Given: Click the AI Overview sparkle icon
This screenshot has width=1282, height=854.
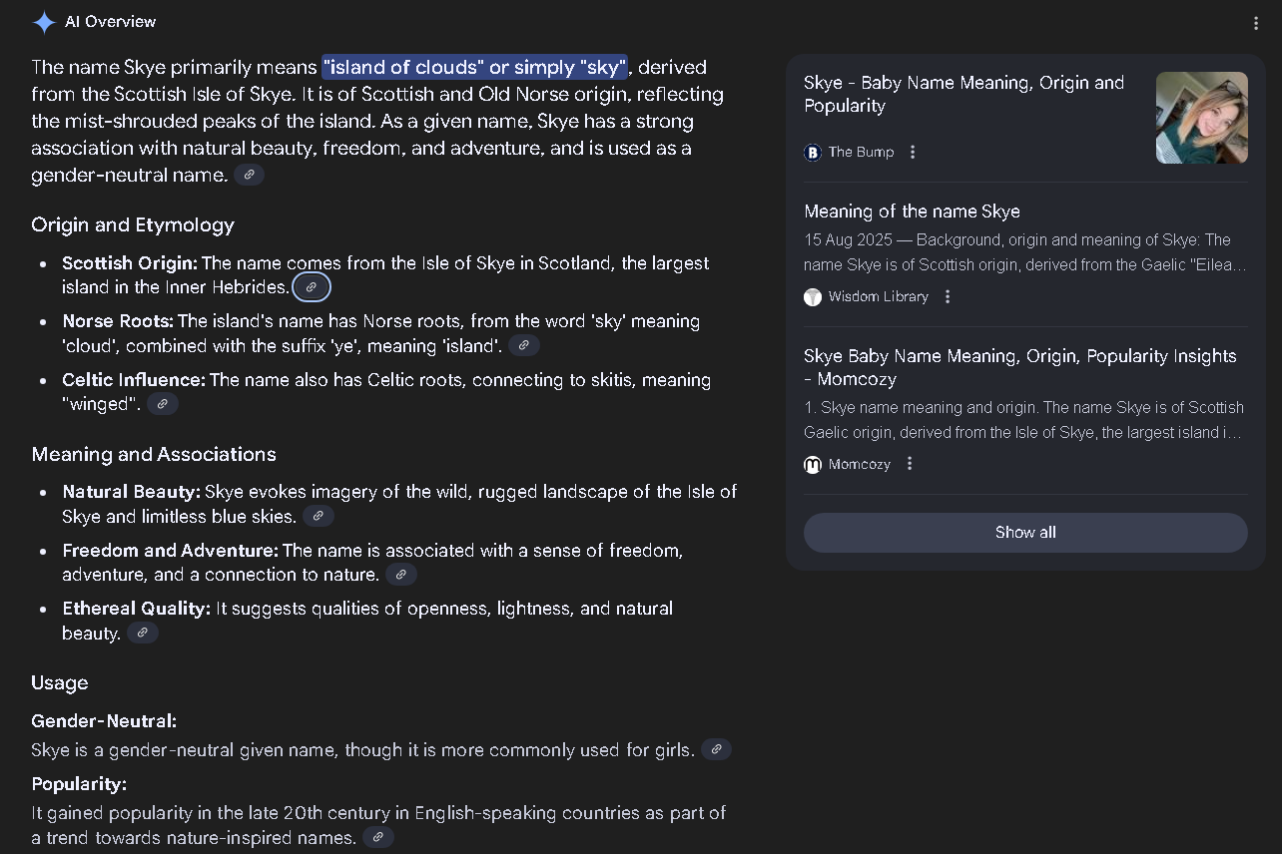Looking at the screenshot, I should (44, 22).
